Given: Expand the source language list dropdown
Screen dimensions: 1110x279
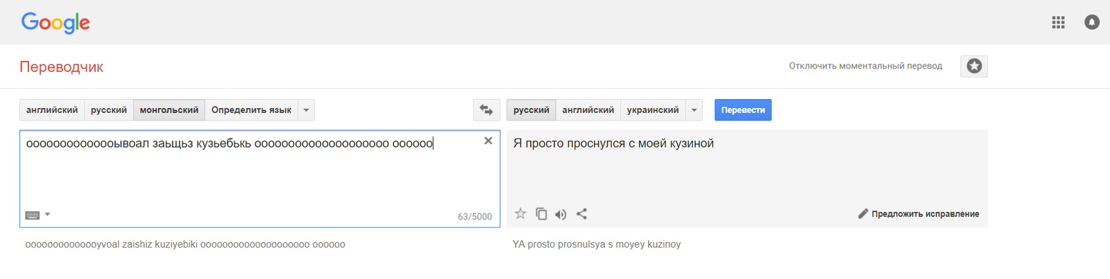Looking at the screenshot, I should point(306,110).
